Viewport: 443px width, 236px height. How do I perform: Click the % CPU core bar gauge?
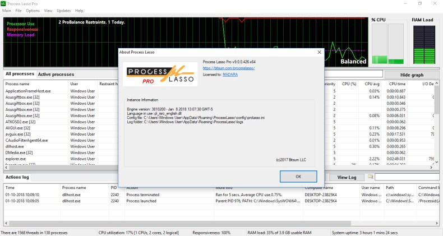(x=387, y=44)
